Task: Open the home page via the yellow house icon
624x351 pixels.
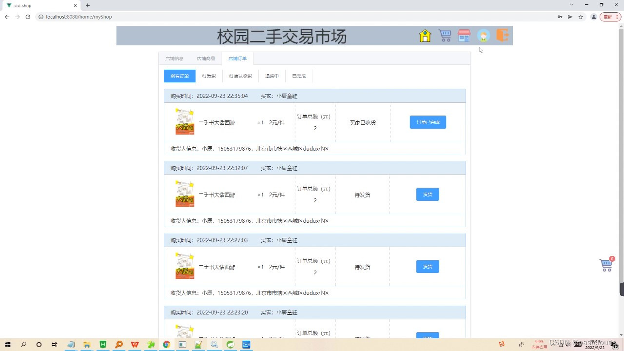Action: point(425,35)
